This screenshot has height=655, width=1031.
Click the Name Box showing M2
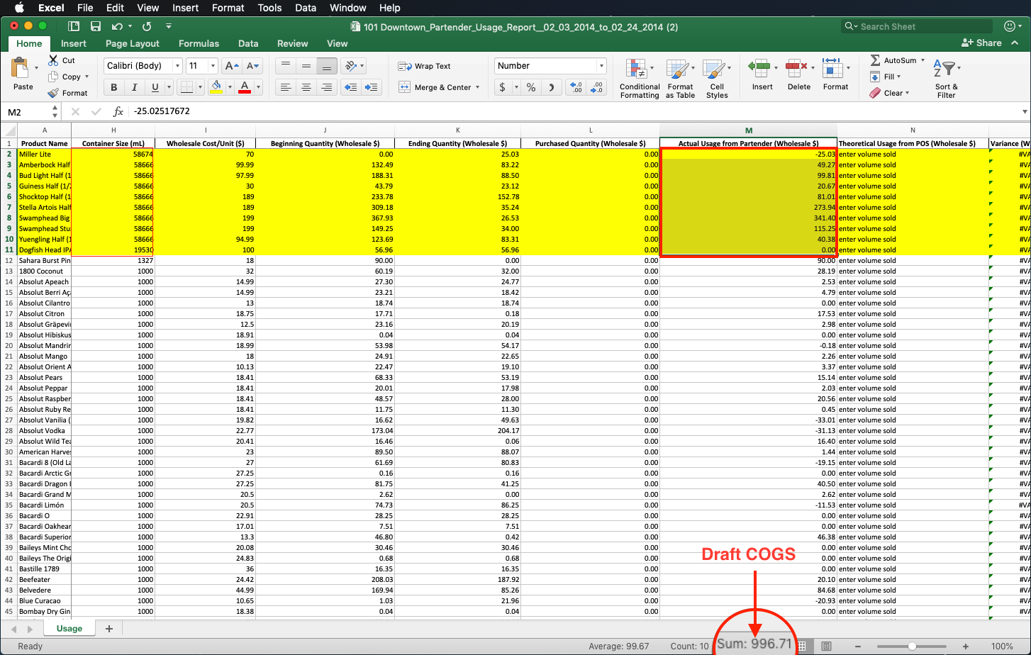pos(26,111)
